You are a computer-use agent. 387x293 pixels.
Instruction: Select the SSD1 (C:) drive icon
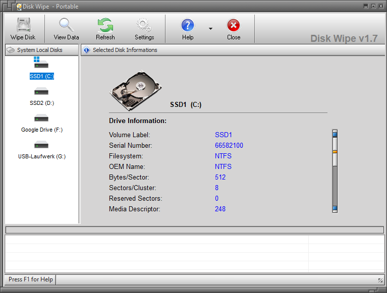click(x=41, y=63)
